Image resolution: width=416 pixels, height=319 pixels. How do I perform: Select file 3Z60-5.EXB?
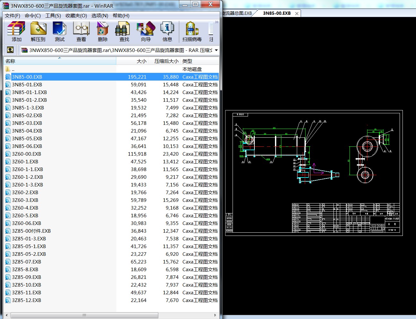click(111, 215)
